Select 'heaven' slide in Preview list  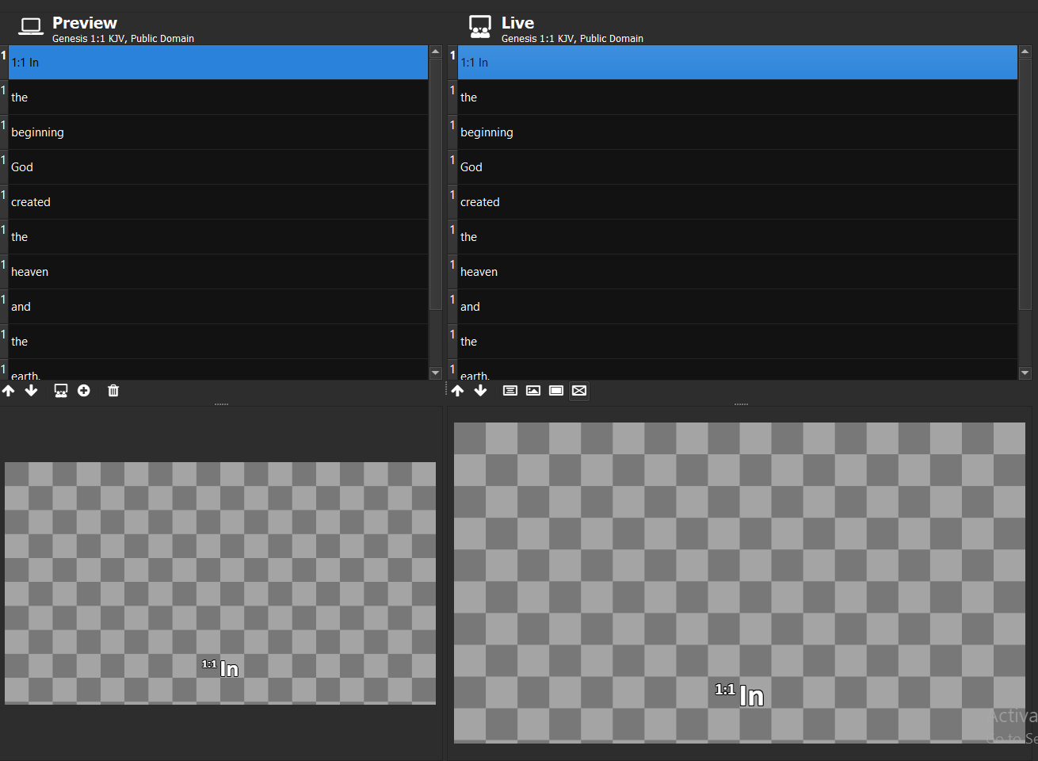tap(218, 272)
